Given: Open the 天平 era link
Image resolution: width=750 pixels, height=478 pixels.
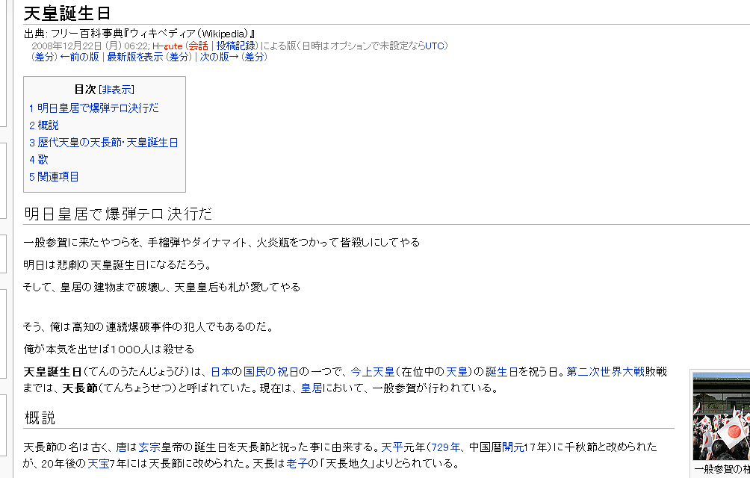Looking at the screenshot, I should (391, 447).
